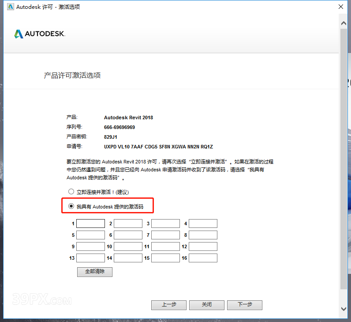Click activation code field 5
The image size is (351, 322).
click(x=90, y=235)
